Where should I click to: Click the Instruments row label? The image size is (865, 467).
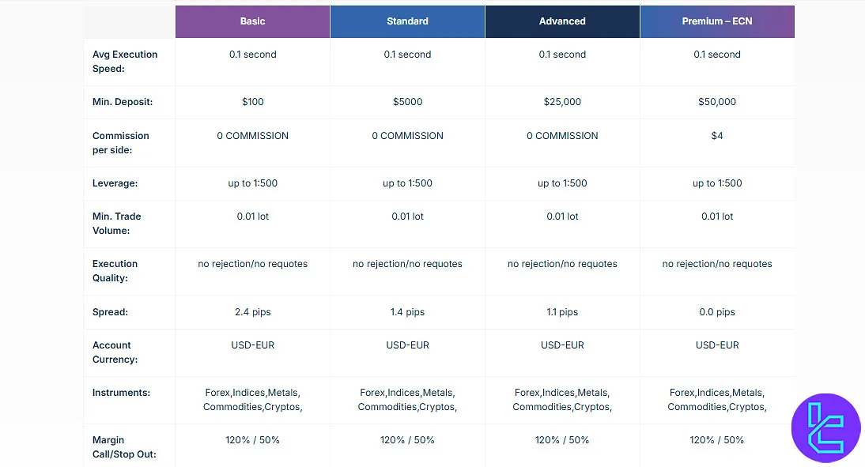[122, 393]
